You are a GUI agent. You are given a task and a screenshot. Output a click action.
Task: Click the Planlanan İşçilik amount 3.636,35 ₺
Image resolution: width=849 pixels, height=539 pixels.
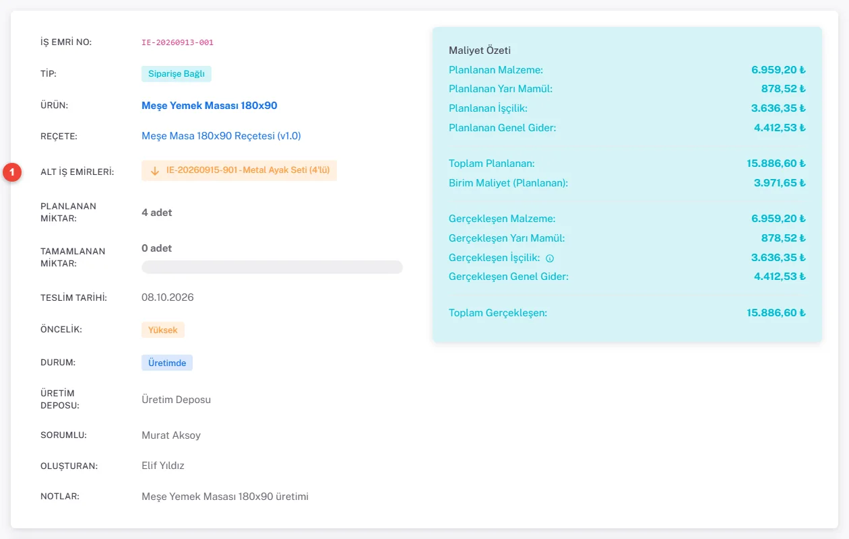[x=779, y=108]
